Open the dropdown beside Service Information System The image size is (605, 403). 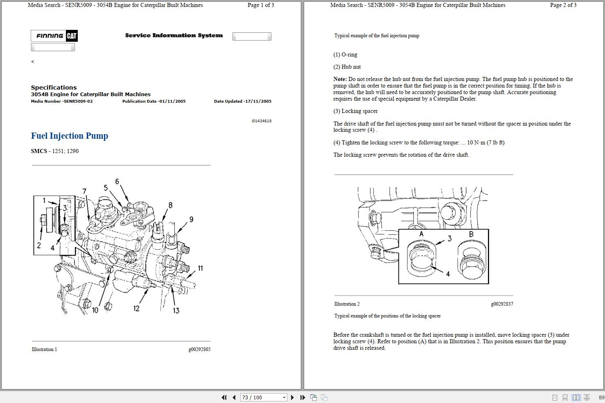click(252, 36)
